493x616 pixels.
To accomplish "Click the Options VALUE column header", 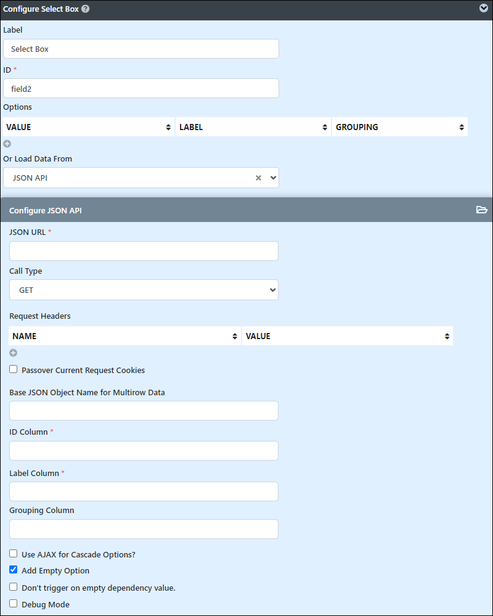I will tap(88, 127).
